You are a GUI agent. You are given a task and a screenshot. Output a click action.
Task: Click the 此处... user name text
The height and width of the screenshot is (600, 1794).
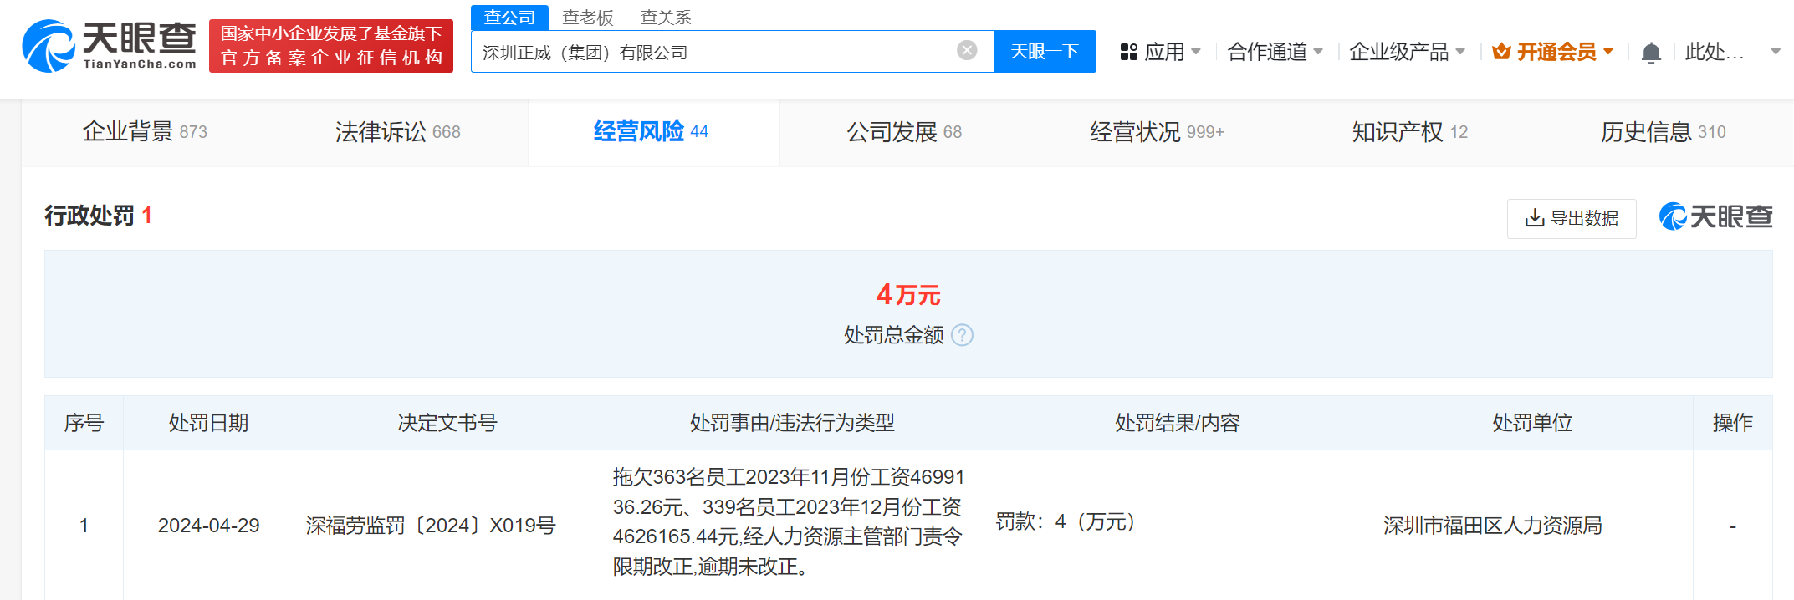tap(1715, 52)
